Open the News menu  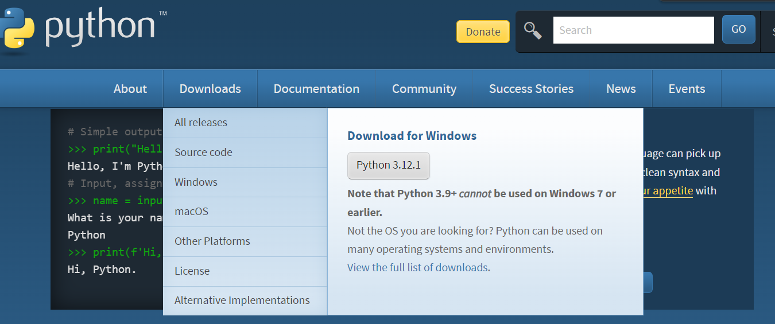(x=621, y=89)
